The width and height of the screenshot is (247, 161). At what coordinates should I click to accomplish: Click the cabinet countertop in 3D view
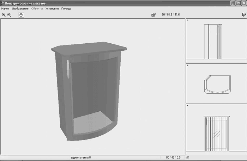[89, 48]
